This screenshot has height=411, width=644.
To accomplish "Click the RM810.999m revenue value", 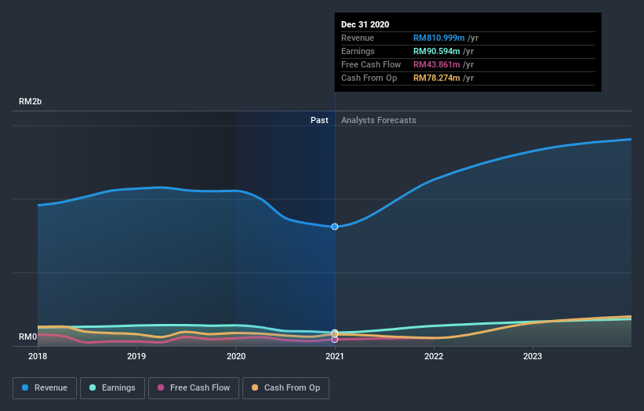I will [438, 38].
